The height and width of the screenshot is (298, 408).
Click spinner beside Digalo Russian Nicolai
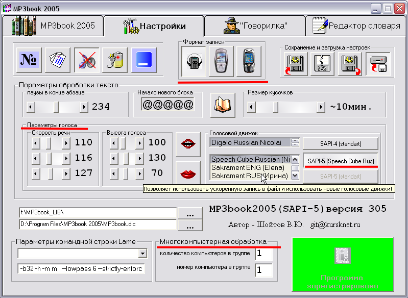(x=295, y=142)
